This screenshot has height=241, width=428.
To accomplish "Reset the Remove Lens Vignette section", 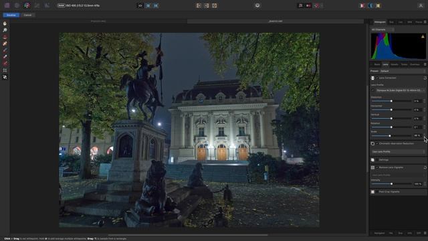I will 425,167.
